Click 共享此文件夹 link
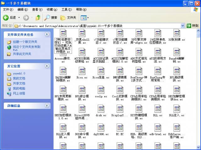The image size is (201, 150). [22, 54]
